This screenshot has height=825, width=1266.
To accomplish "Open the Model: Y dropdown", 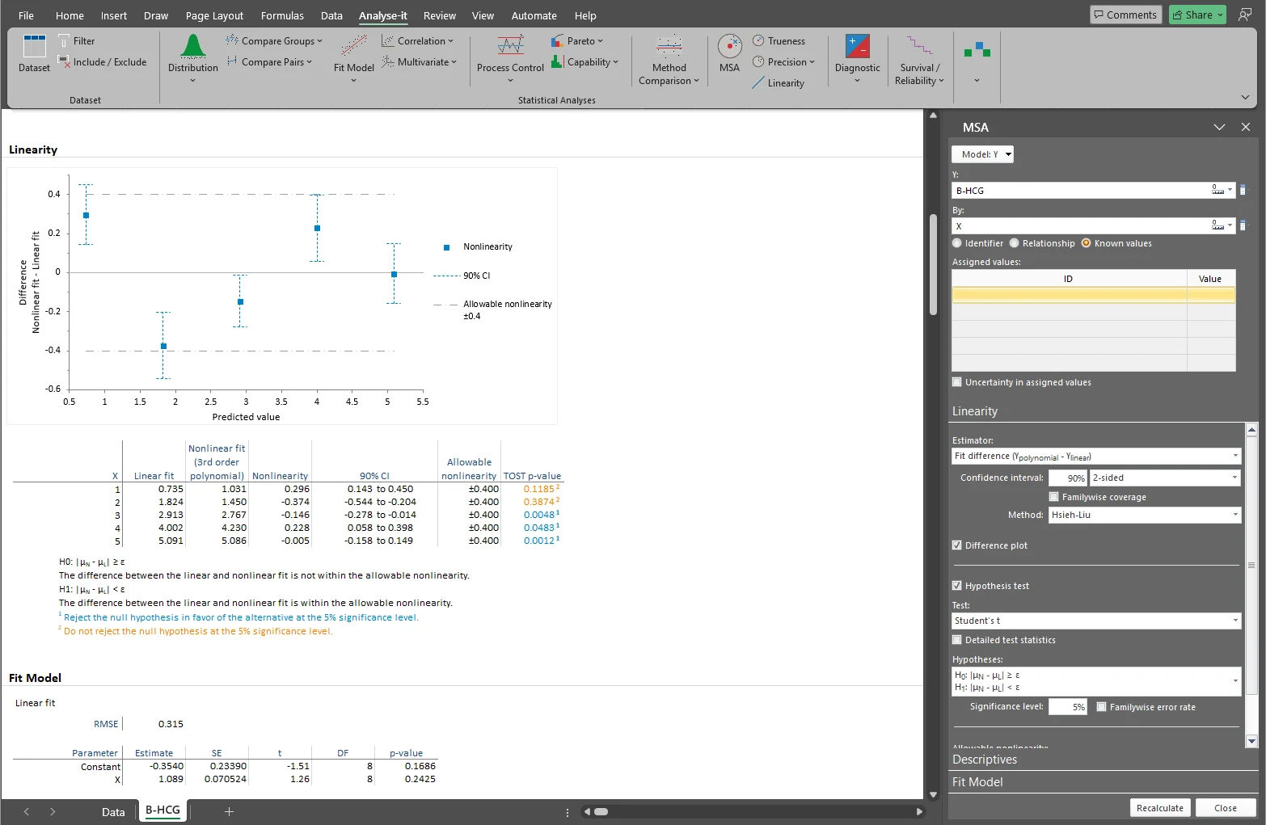I will click(982, 154).
